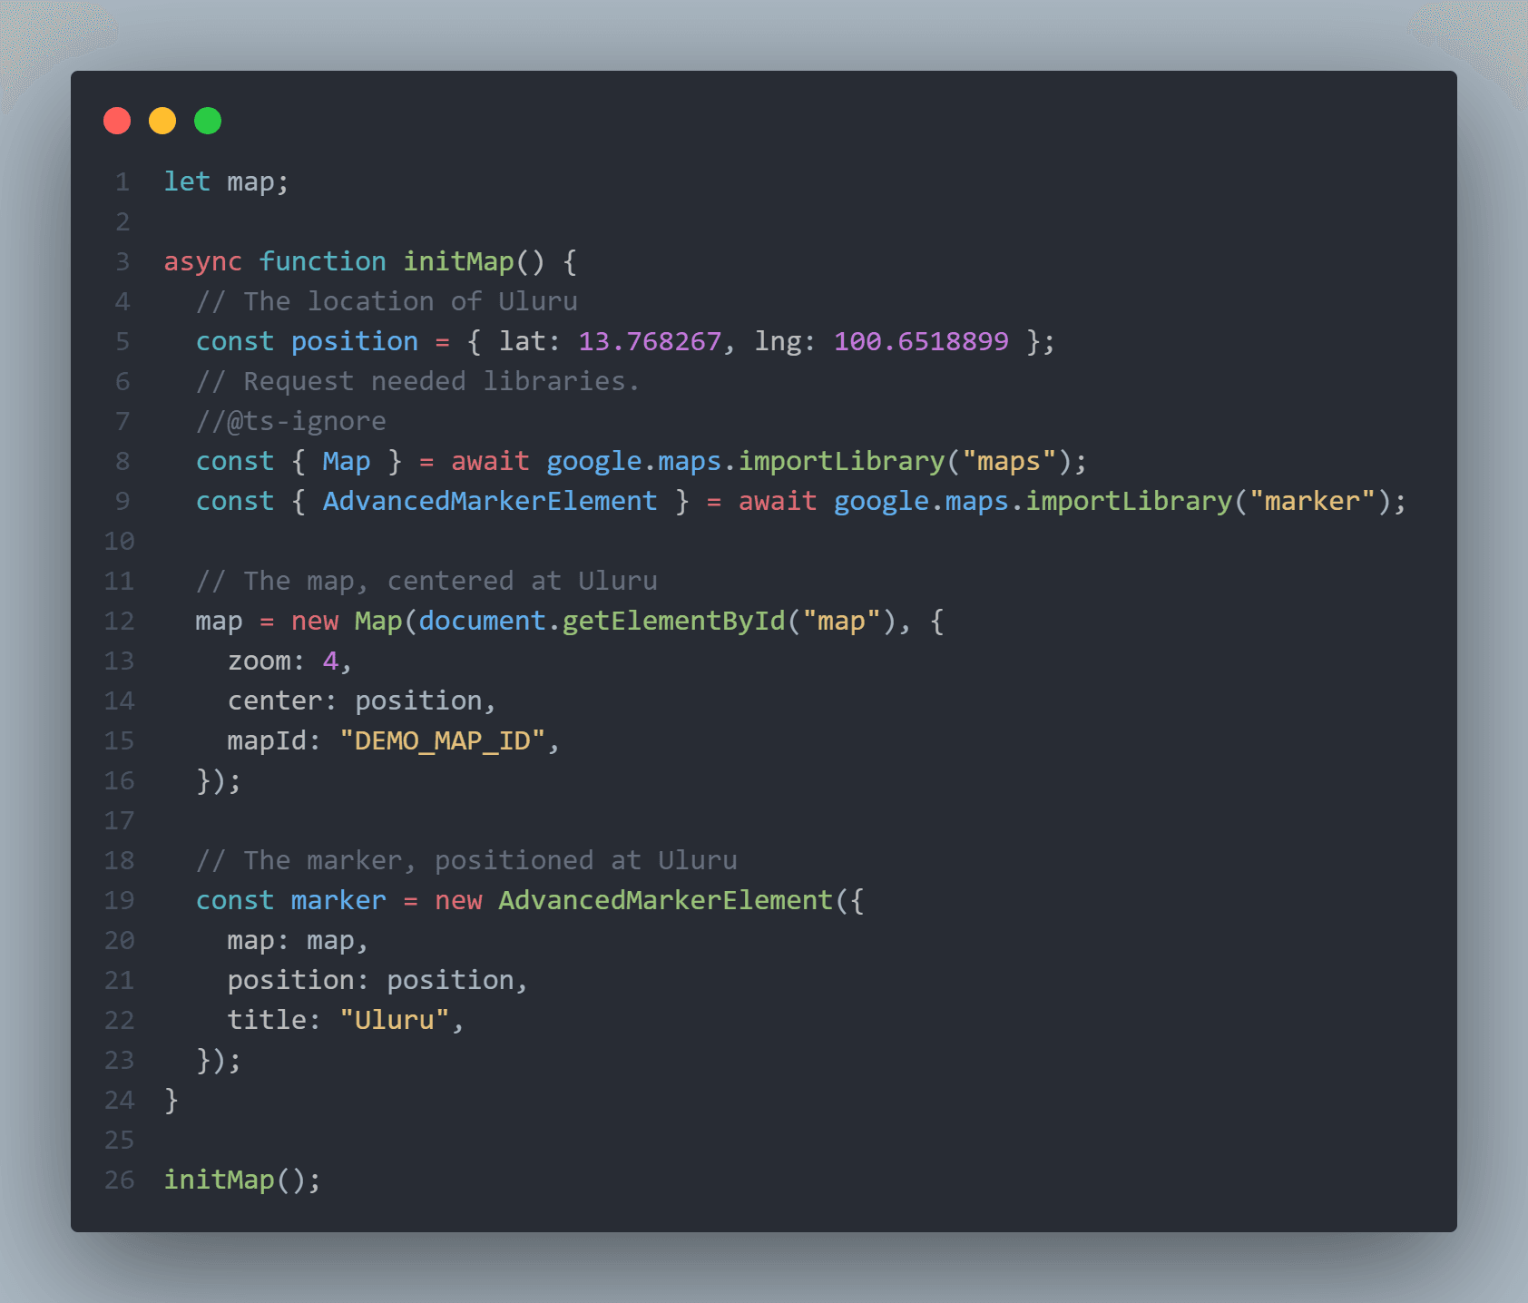Screen dimensions: 1528x1303
Task: Click getElementById on line 12
Action: (673, 622)
